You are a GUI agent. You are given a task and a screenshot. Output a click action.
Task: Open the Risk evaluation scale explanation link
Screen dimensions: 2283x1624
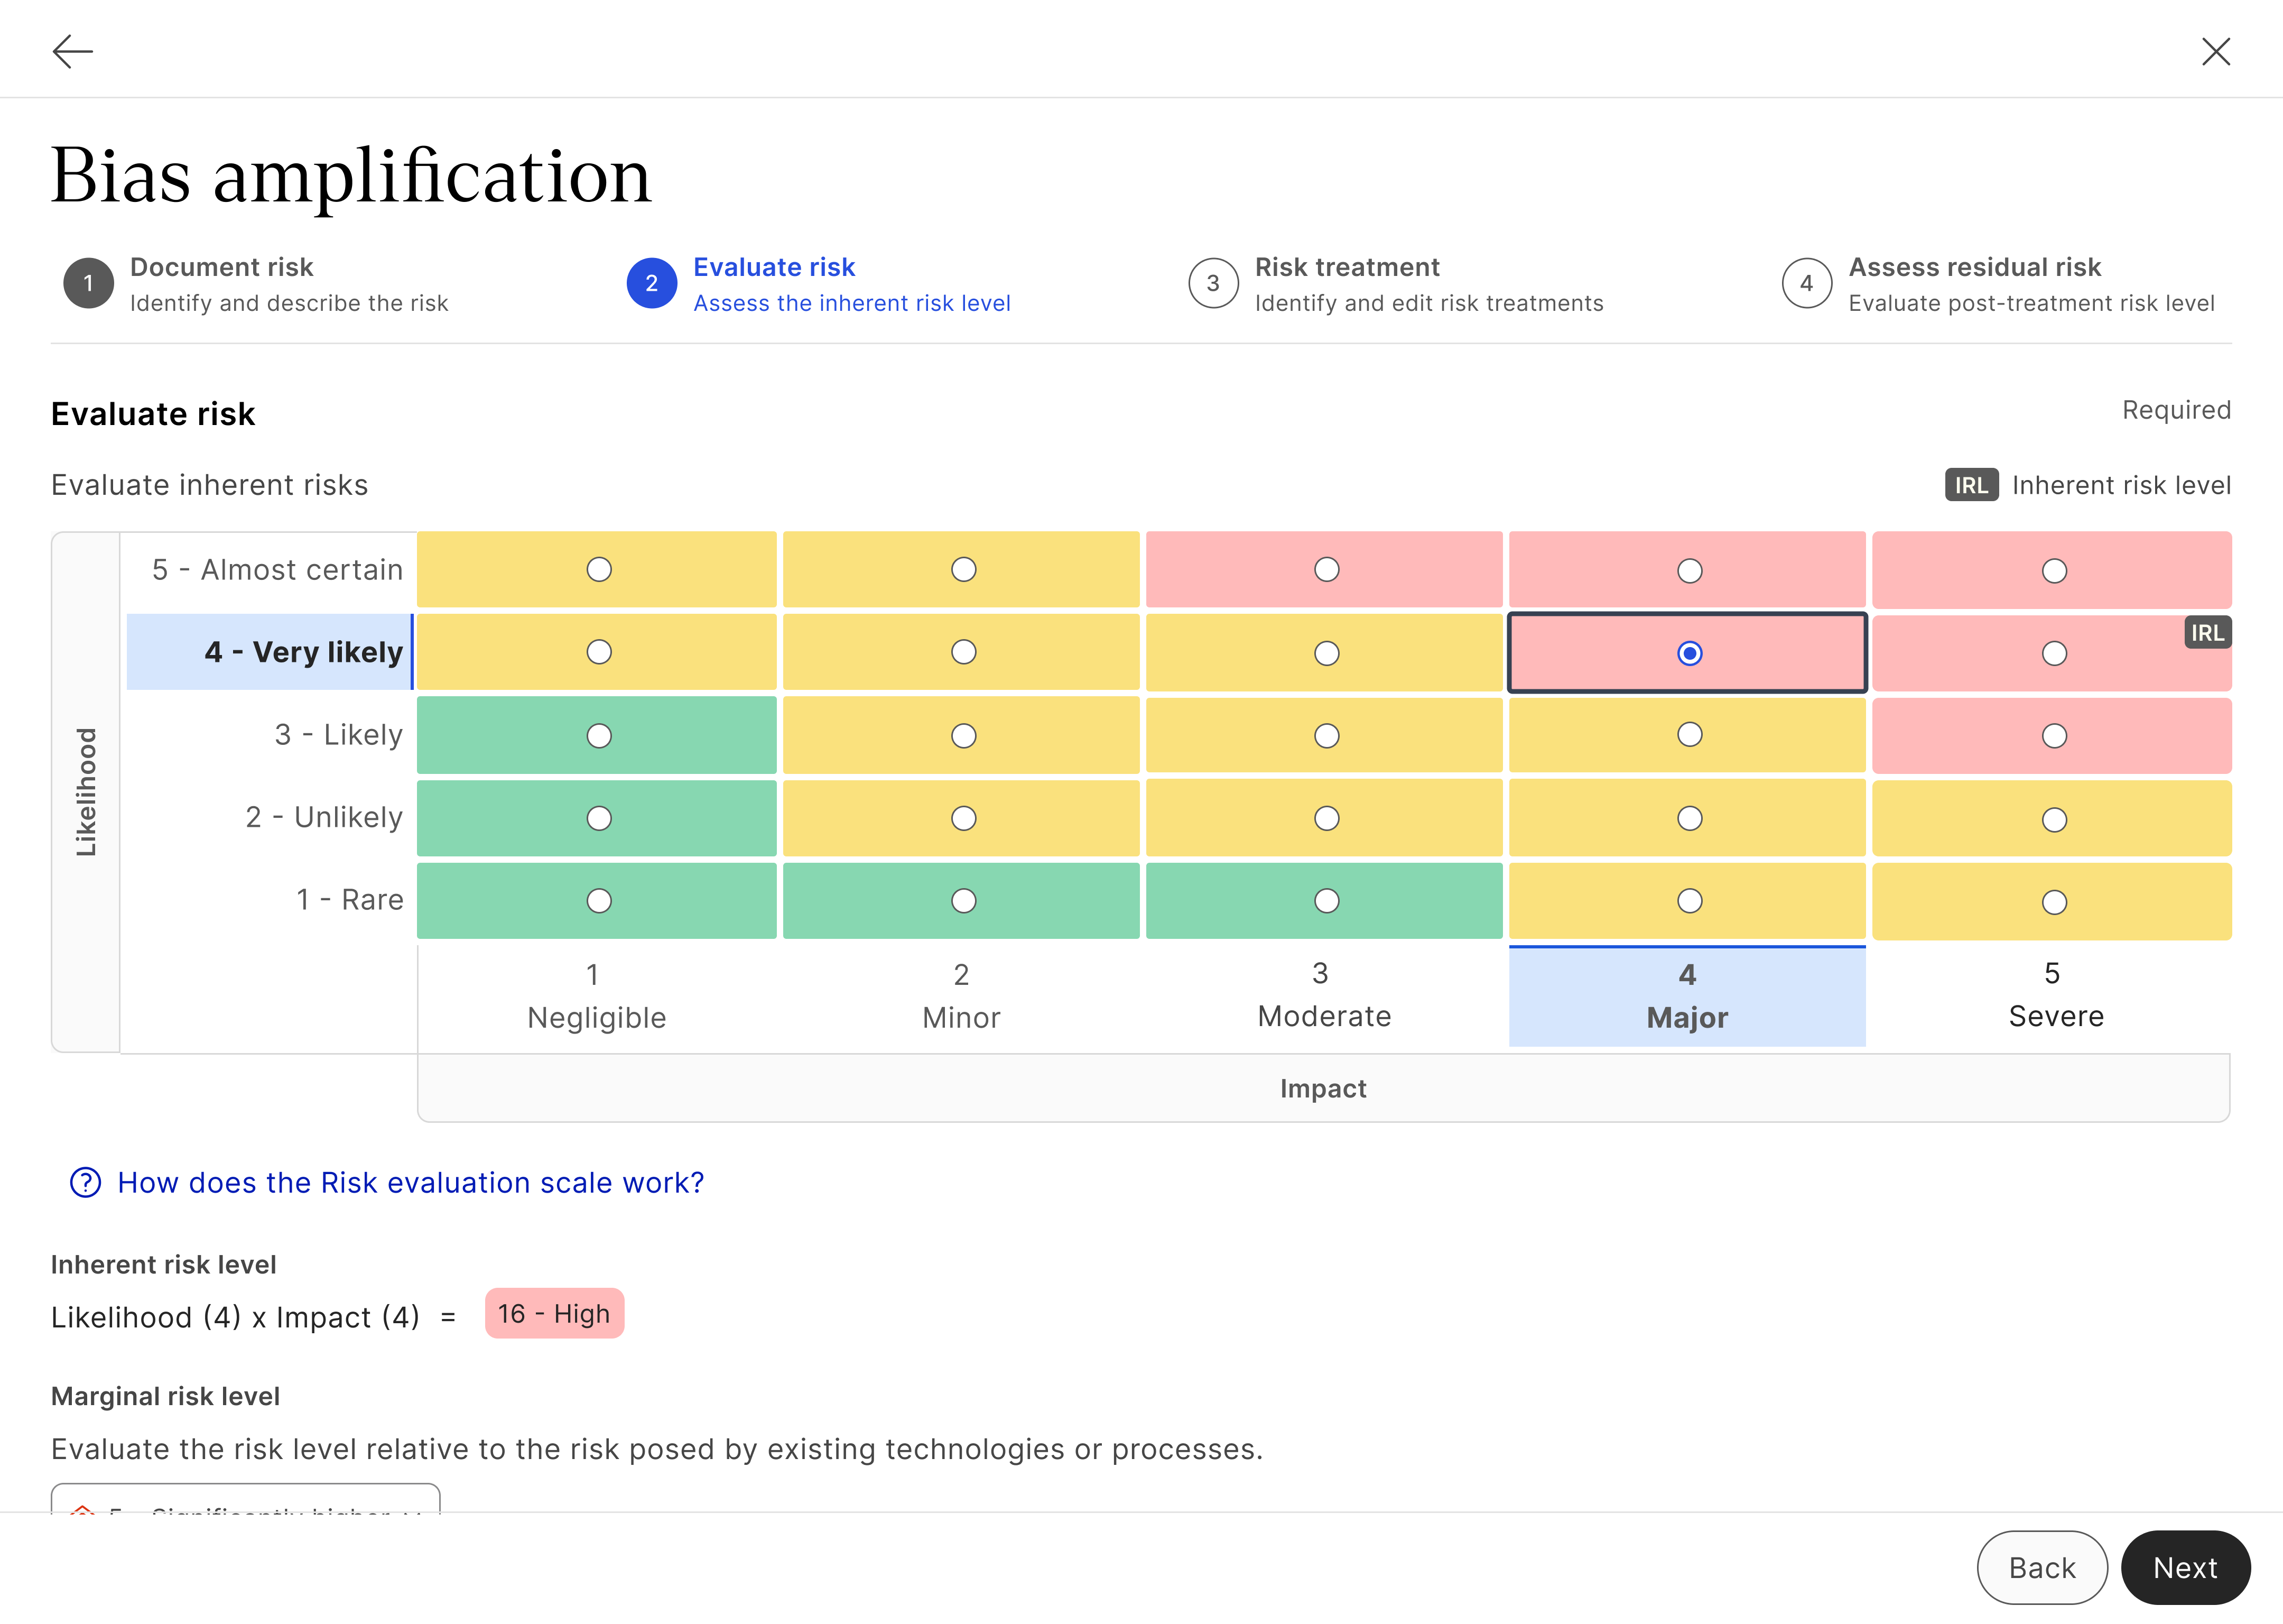point(410,1182)
